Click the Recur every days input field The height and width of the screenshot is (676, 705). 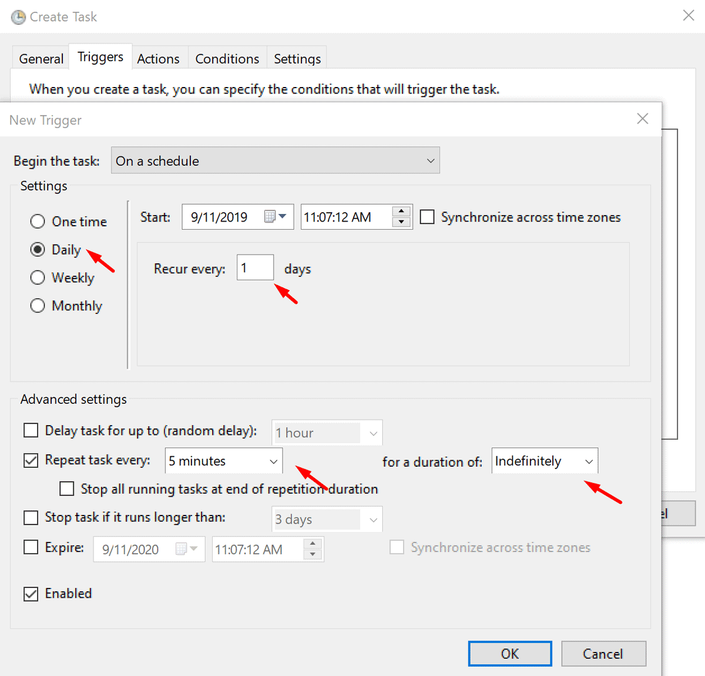point(255,267)
